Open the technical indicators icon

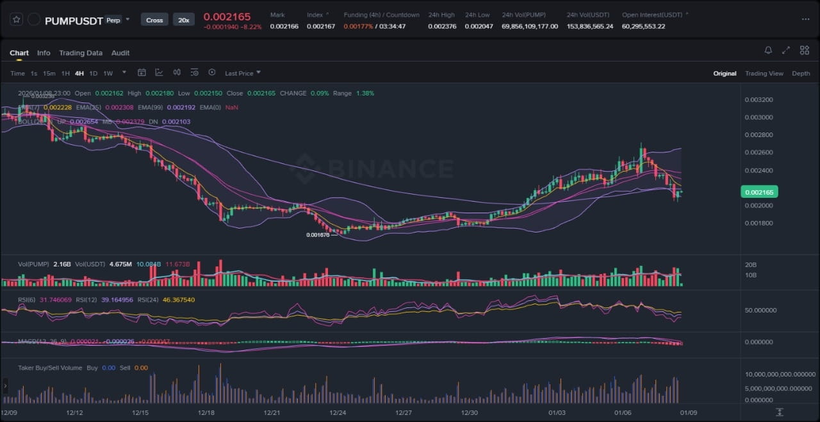click(159, 73)
